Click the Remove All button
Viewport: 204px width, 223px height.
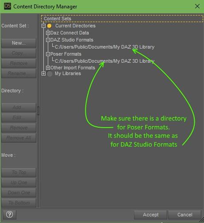tap(19, 138)
